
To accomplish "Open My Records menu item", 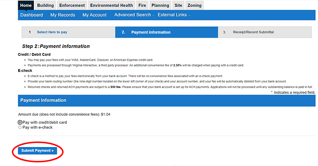I will point(63,15).
